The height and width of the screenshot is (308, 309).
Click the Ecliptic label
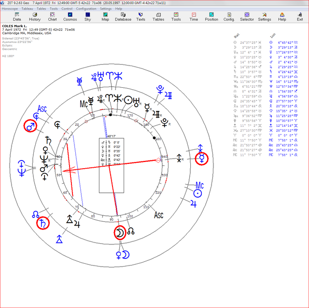coord(7,45)
